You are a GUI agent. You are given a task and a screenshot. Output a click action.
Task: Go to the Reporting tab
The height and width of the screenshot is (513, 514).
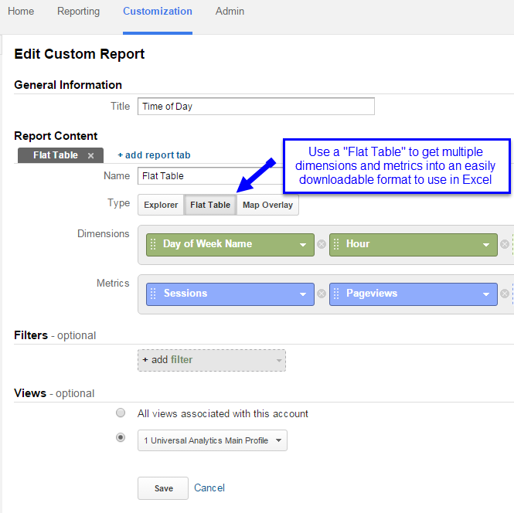click(78, 11)
